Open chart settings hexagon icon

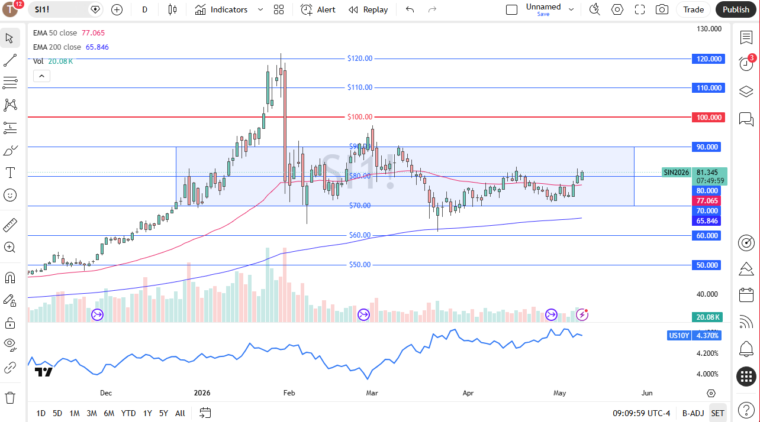click(617, 9)
